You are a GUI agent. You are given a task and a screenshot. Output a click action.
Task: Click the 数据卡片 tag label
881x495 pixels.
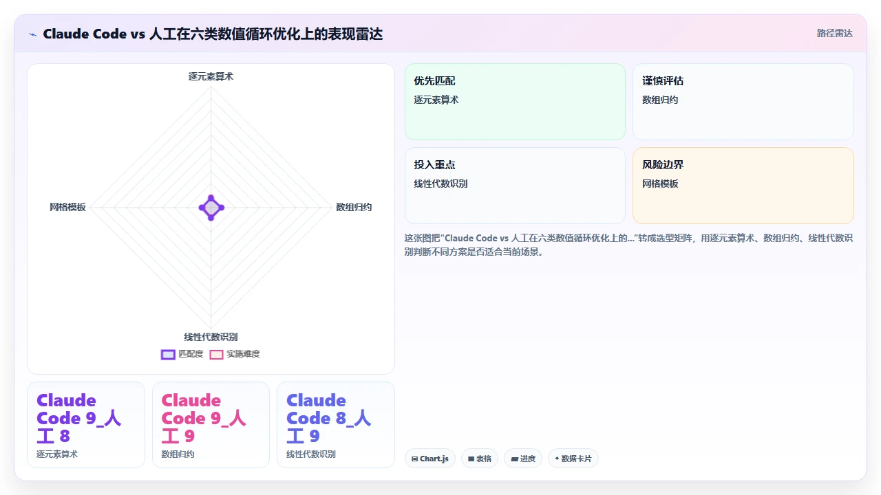[x=576, y=459]
